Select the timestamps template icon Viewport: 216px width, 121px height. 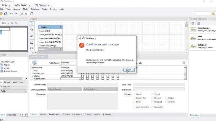193,29
